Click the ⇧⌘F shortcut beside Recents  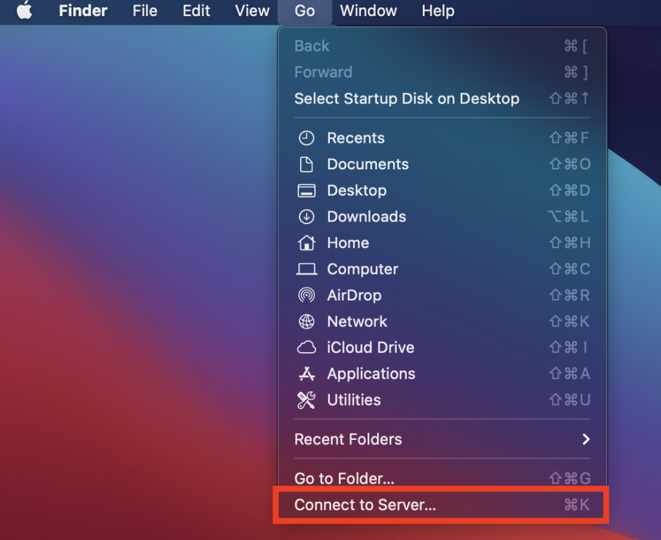click(569, 138)
